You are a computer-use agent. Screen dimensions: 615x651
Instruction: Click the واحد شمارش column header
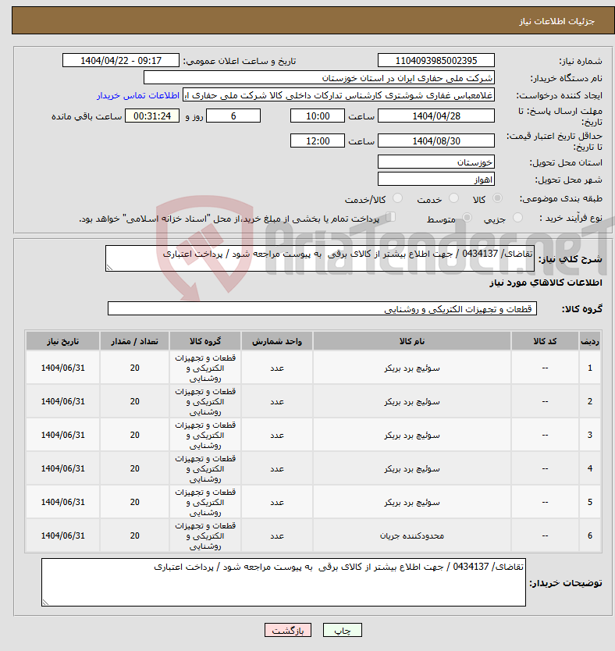[277, 341]
